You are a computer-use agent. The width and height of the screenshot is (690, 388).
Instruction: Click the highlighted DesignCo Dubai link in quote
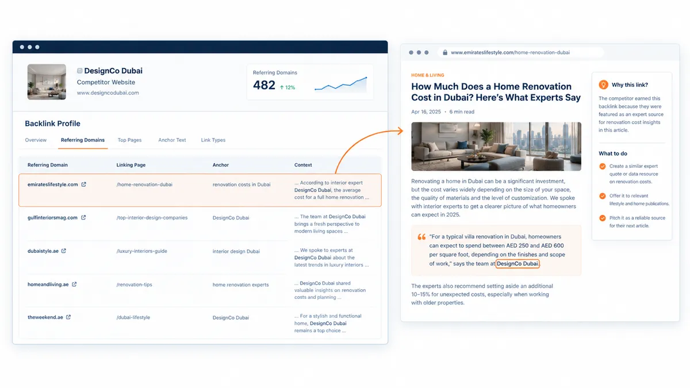517,264
